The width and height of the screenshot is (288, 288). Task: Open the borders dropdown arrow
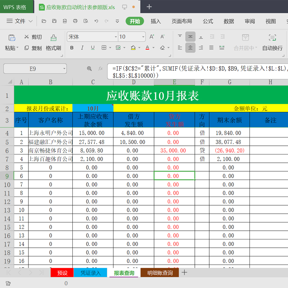pos(110,48)
